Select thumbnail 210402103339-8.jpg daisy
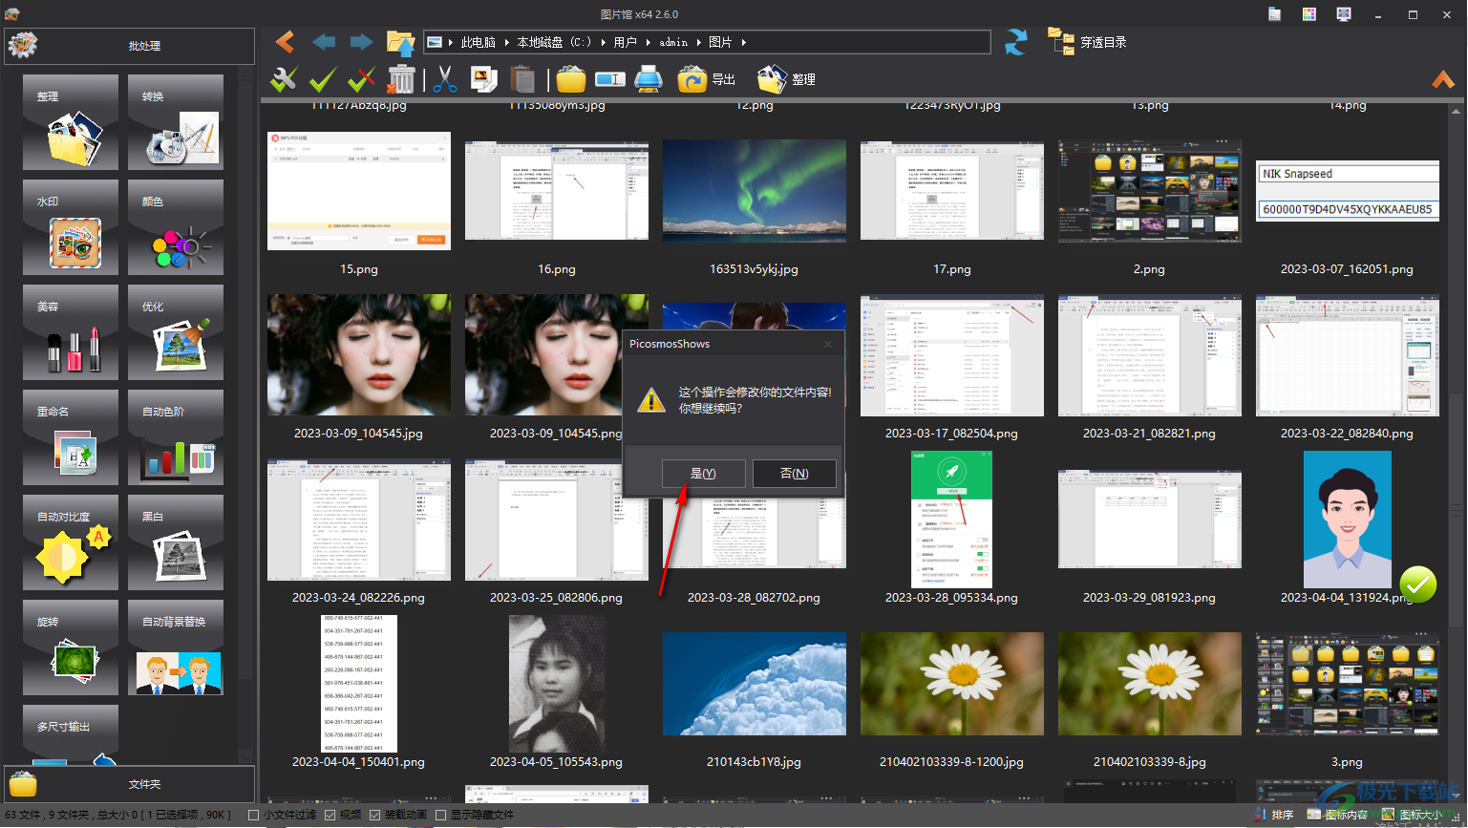1468x828 pixels. [x=1149, y=684]
